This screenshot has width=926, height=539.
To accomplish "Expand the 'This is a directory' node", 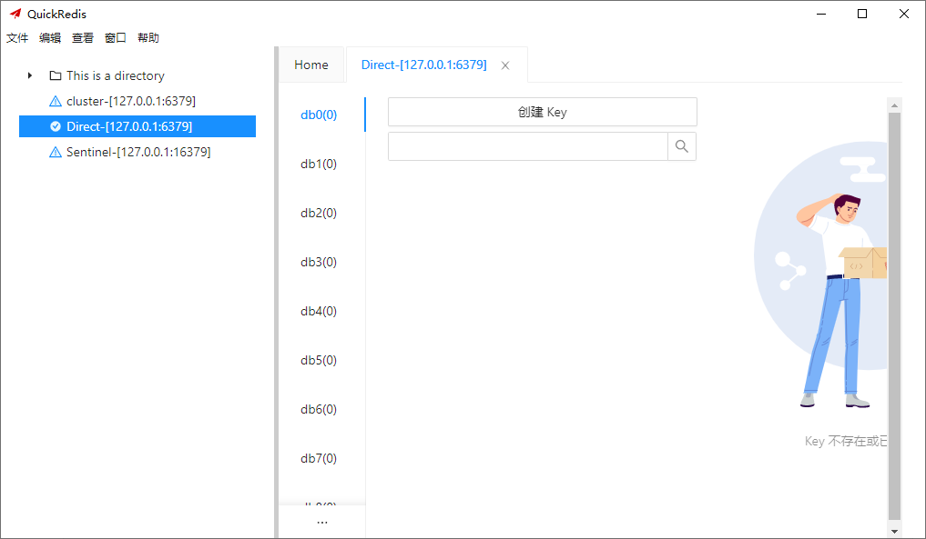I will (30, 75).
